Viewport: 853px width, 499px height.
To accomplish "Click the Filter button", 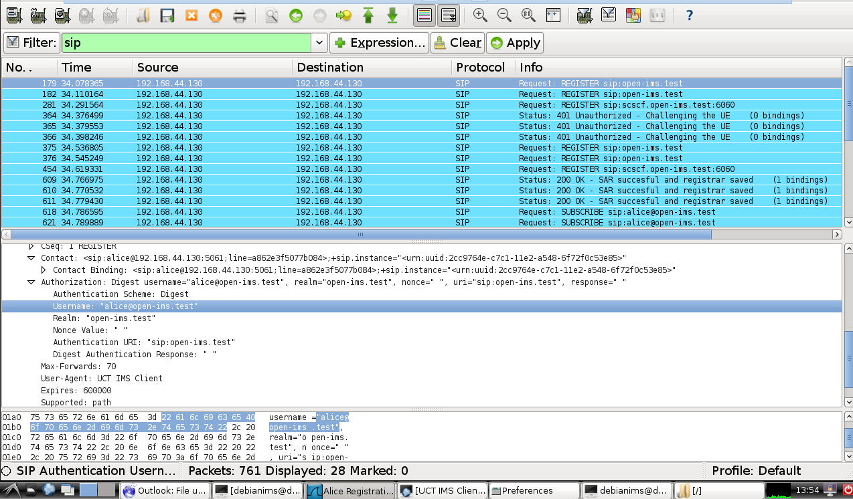I will click(31, 43).
